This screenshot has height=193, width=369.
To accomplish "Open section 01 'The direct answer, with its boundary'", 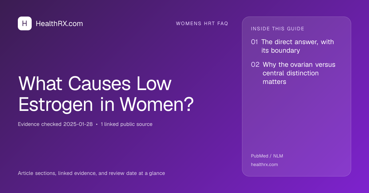I will click(x=292, y=46).
